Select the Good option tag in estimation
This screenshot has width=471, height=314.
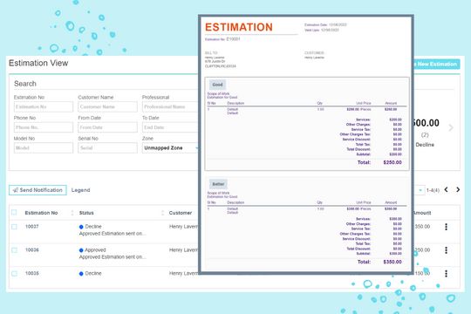tap(217, 85)
